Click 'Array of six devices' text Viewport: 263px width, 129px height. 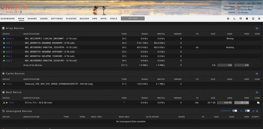click(x=33, y=65)
